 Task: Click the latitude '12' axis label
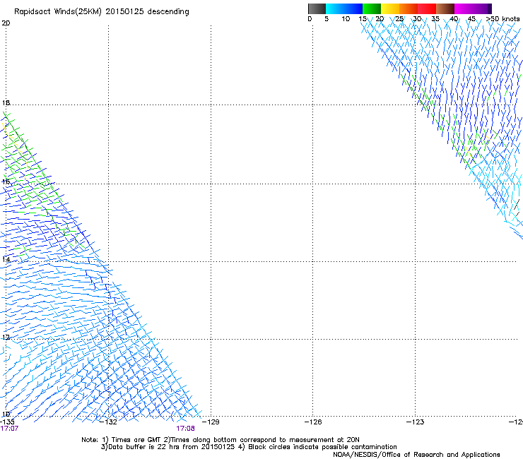6,338
